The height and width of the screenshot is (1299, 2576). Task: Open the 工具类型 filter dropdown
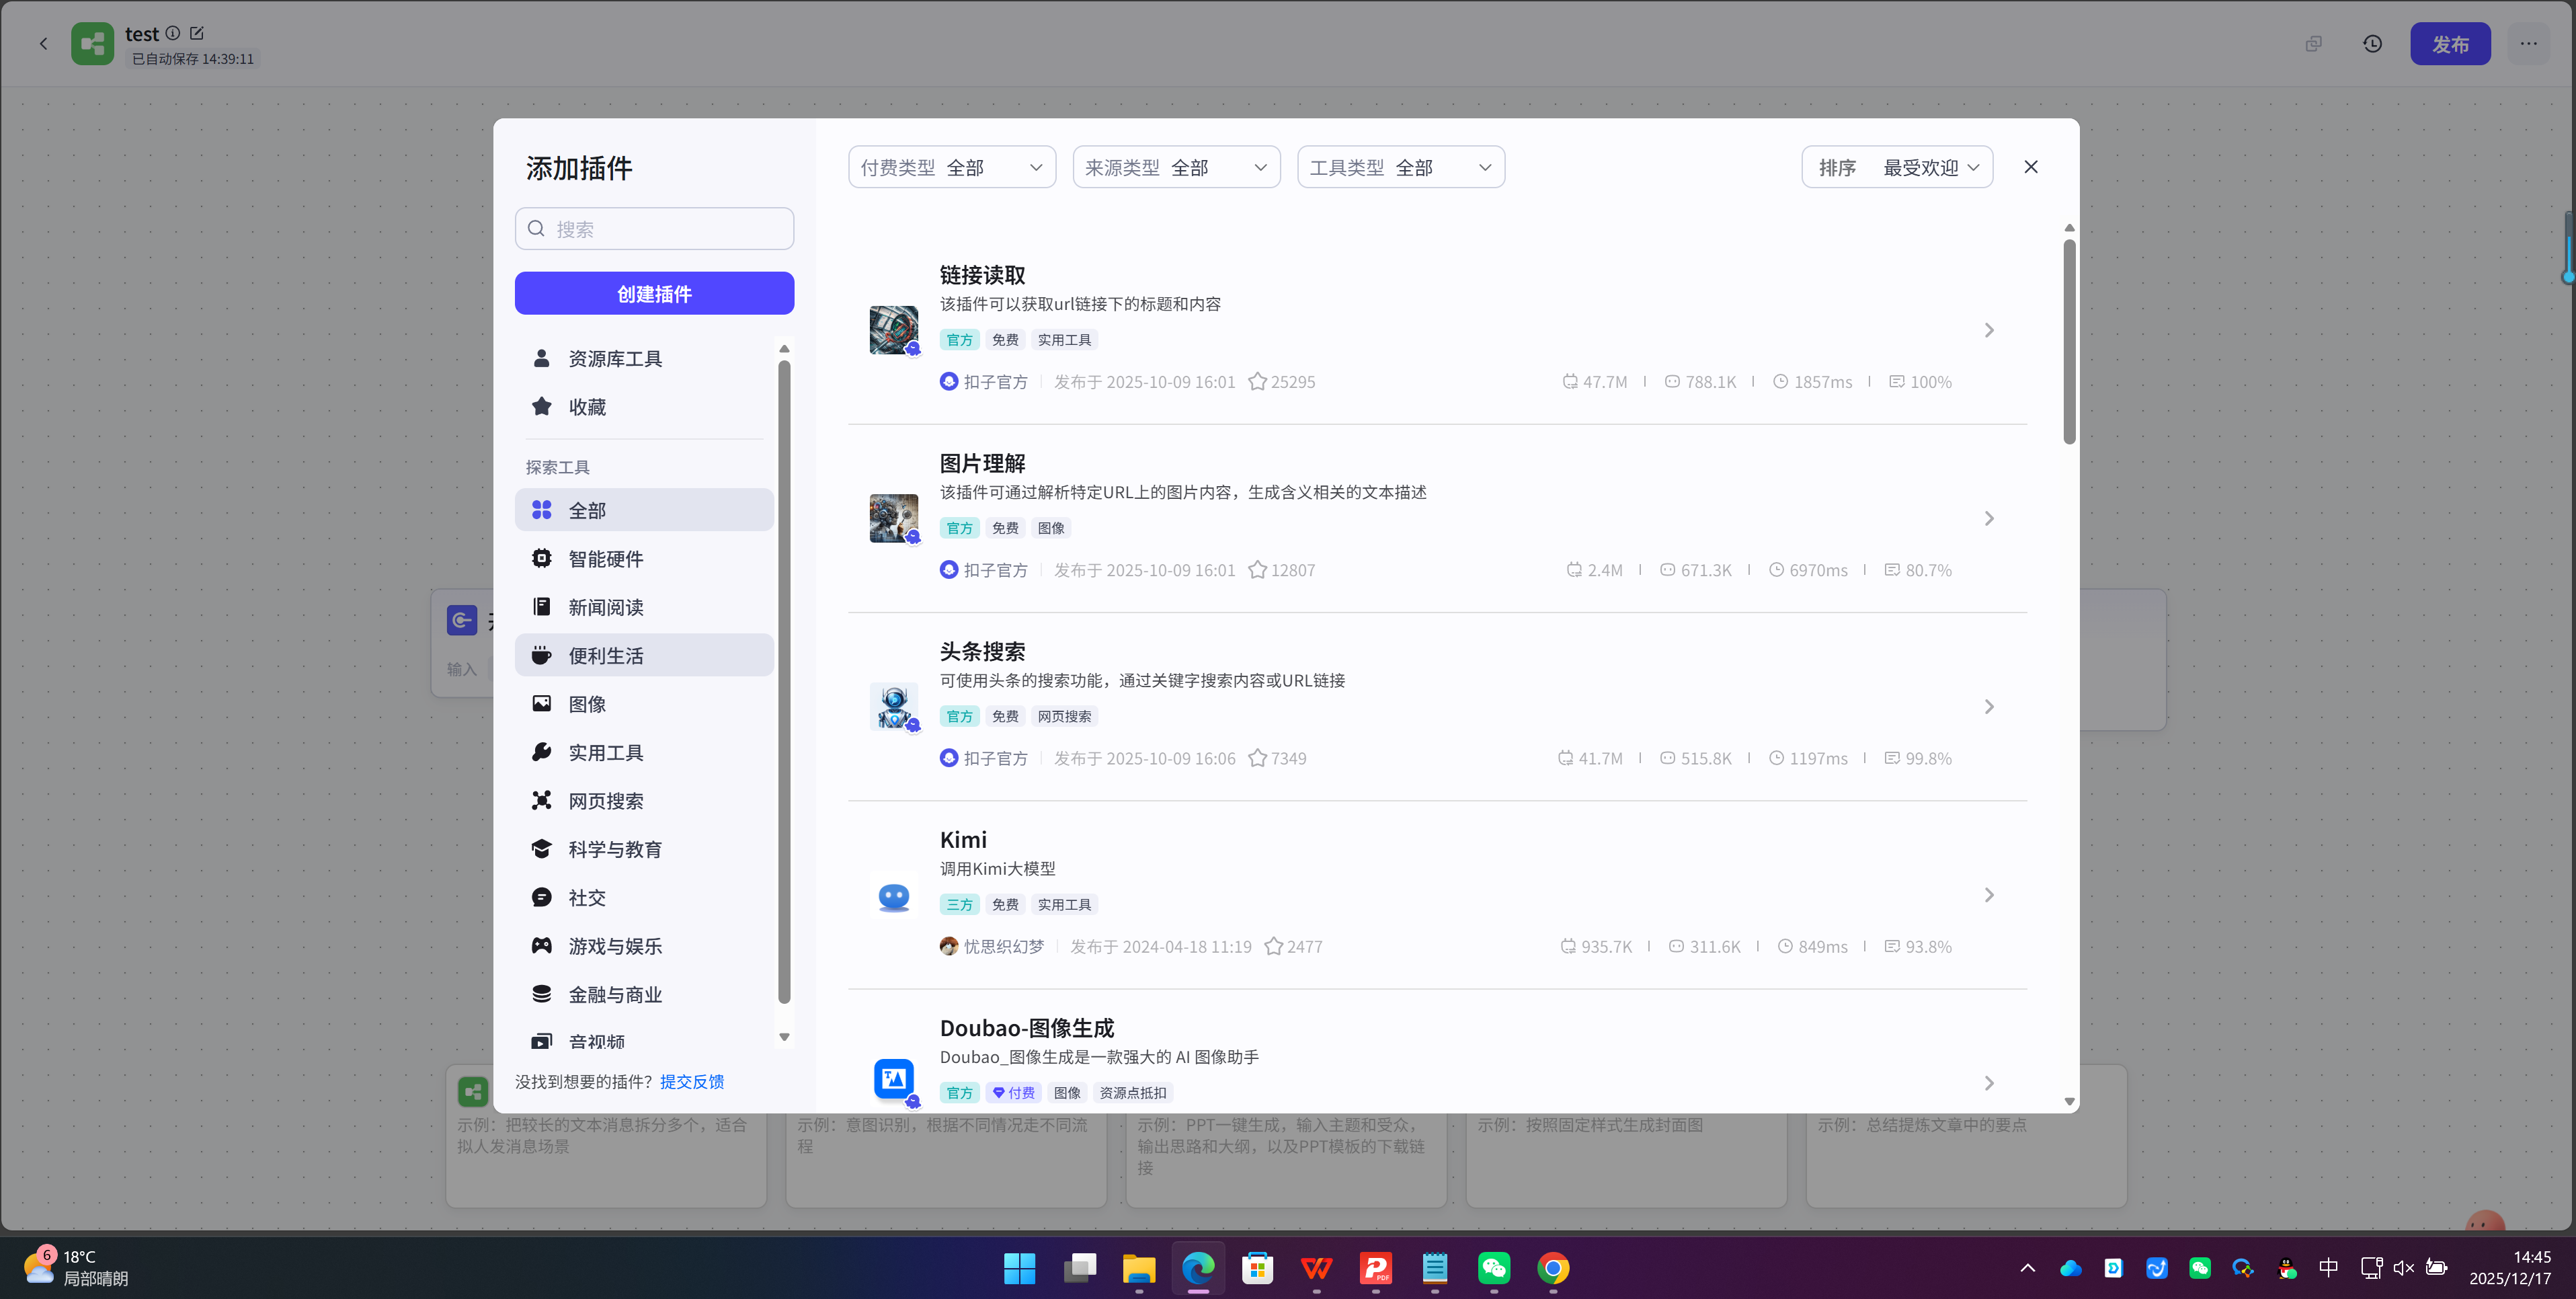coord(1399,167)
